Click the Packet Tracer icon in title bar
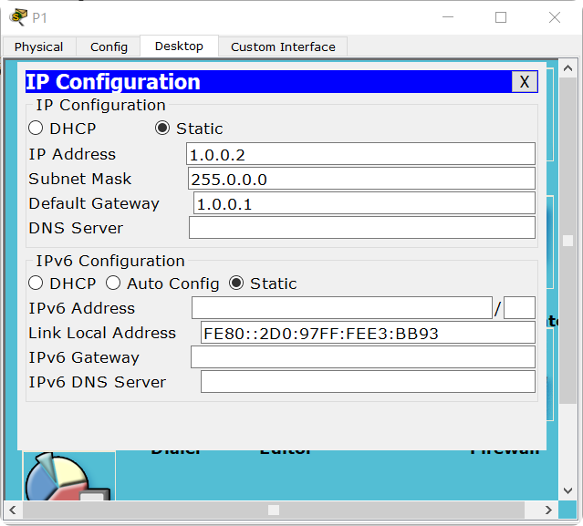 click(18, 17)
